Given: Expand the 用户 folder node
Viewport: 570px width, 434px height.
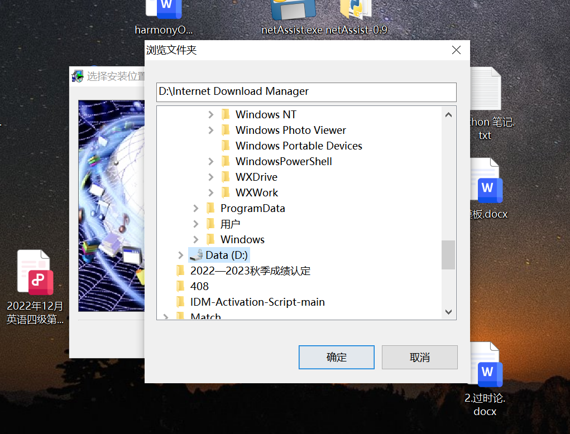Looking at the screenshot, I should point(196,224).
